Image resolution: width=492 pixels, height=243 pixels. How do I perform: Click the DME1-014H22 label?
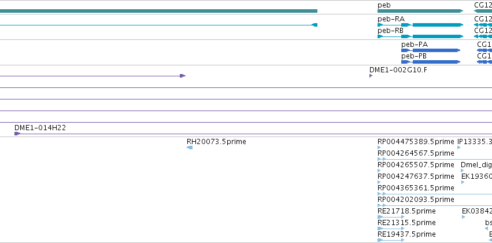click(x=40, y=128)
